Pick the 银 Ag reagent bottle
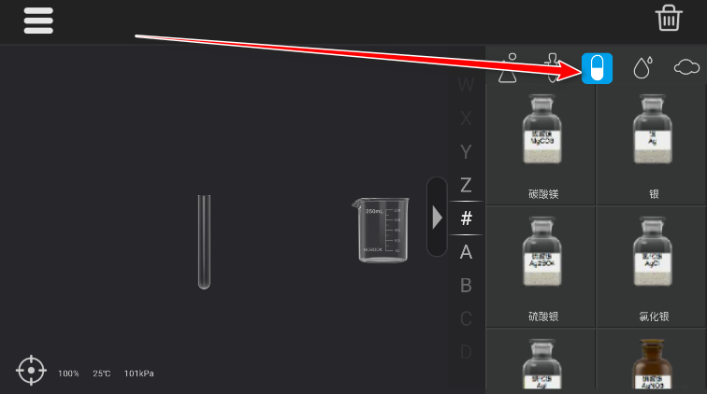The image size is (707, 394). point(653,146)
